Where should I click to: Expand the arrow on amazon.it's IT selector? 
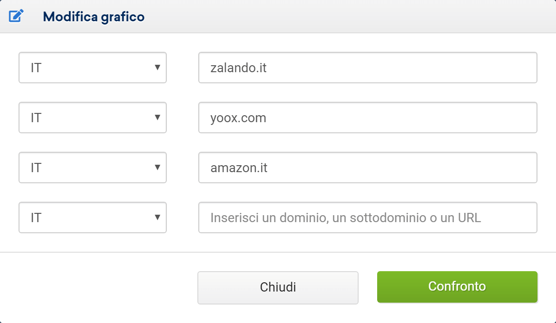coord(158,168)
